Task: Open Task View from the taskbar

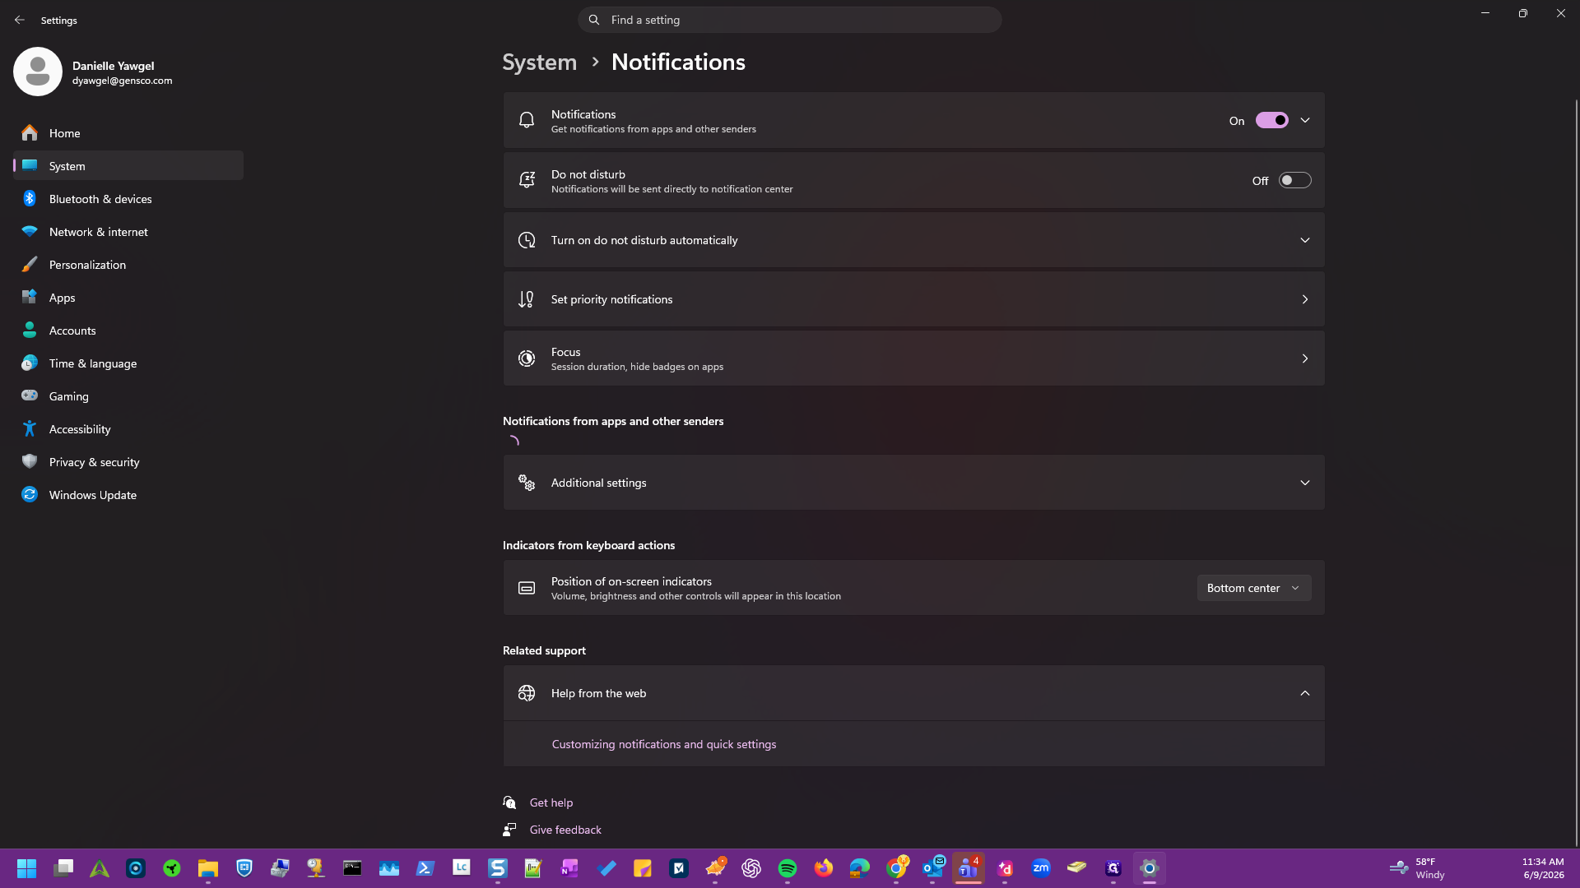Action: [63, 868]
